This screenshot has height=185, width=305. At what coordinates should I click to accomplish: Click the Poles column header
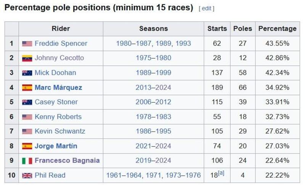click(242, 29)
